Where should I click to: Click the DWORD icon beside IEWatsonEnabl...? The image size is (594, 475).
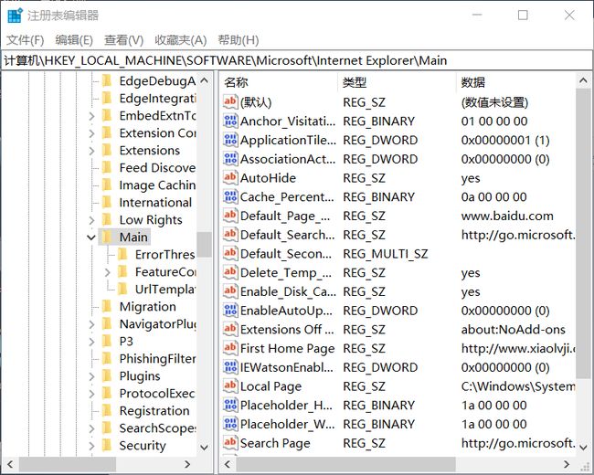point(230,366)
